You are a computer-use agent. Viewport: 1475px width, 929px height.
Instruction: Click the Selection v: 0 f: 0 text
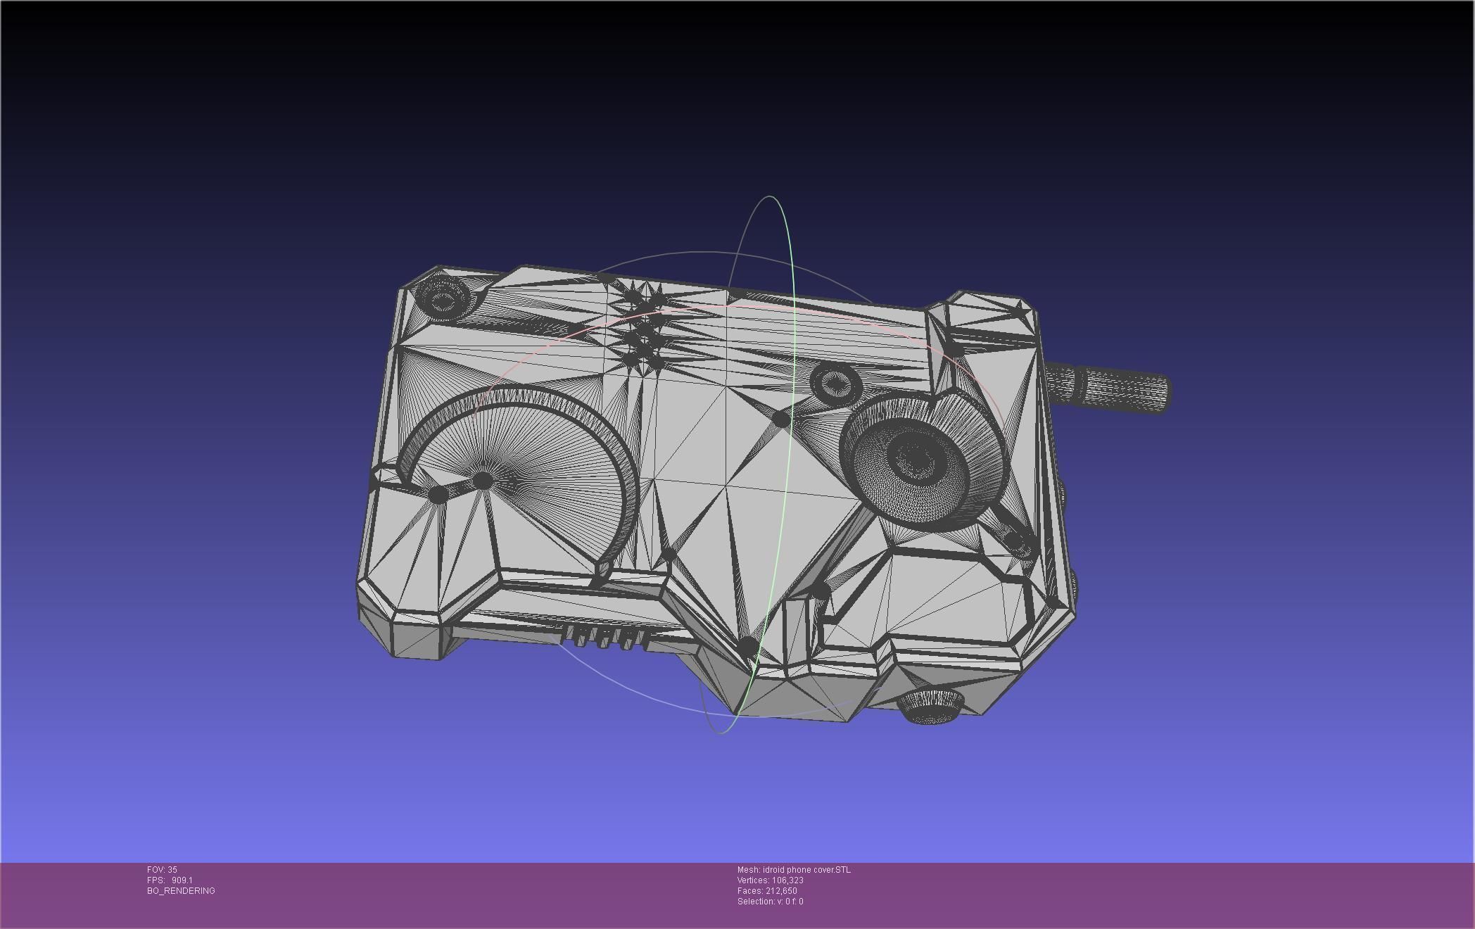770,902
